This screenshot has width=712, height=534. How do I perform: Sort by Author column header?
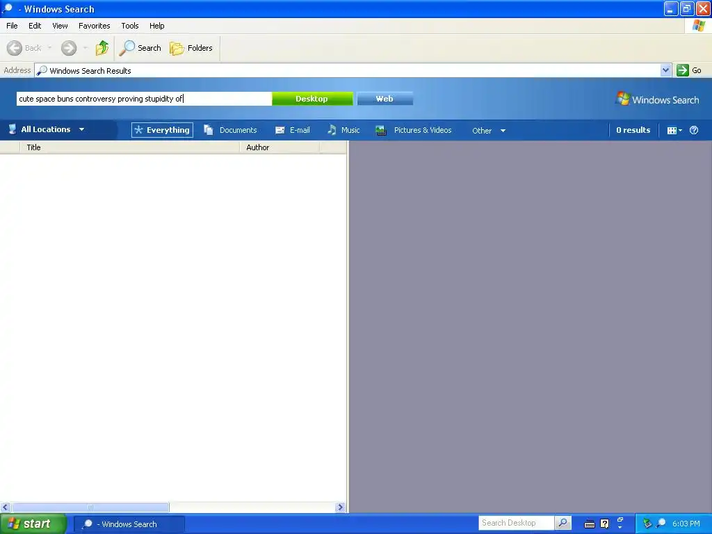click(x=280, y=147)
